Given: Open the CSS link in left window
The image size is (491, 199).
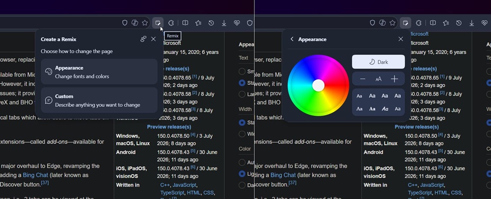Looking at the screenshot, I should click(209, 193).
